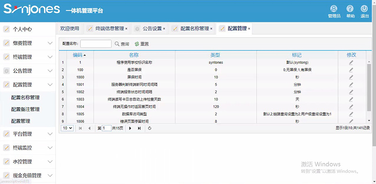The height and width of the screenshot is (184, 376).
Task: Open the 帮助 help icon
Action: 350,8
